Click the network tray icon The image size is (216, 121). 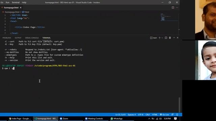pos(157,119)
